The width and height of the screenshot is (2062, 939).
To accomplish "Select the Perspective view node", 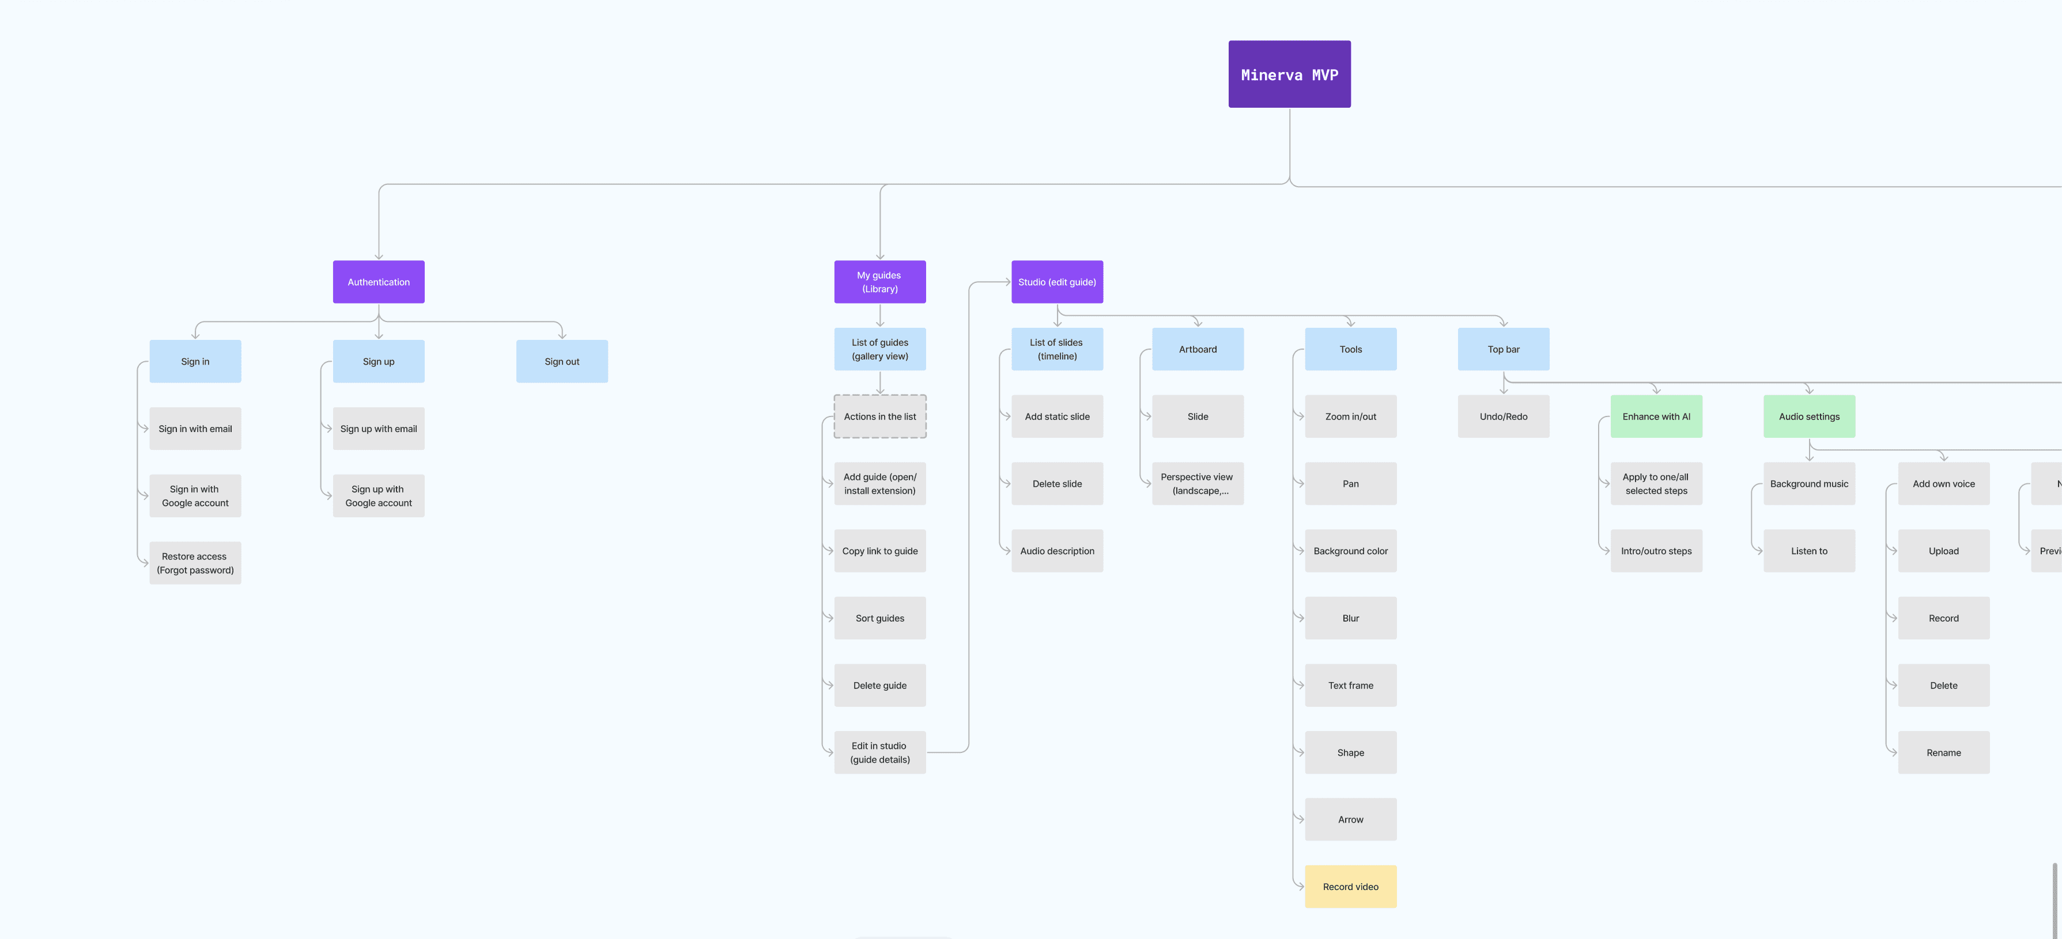I will (x=1197, y=483).
